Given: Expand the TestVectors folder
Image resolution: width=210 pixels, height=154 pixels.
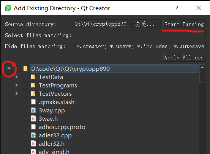Looking at the screenshot, I should 16,93.
